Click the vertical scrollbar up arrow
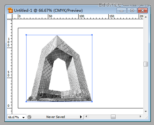Viewport: 154px width, 125px height. click(x=146, y=17)
